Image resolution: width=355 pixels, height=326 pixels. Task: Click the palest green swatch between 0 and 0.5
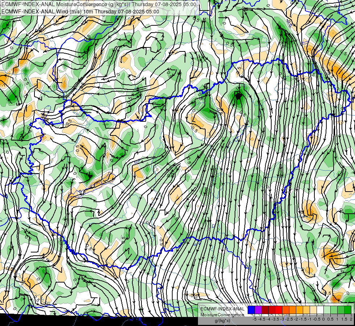(x=327, y=310)
